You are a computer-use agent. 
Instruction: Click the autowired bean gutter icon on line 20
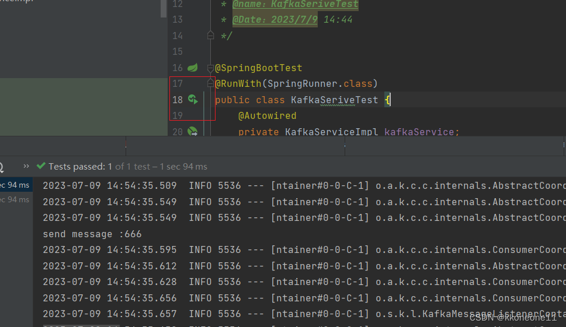(193, 132)
